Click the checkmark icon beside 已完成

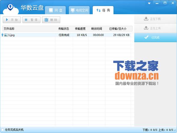[146, 37]
